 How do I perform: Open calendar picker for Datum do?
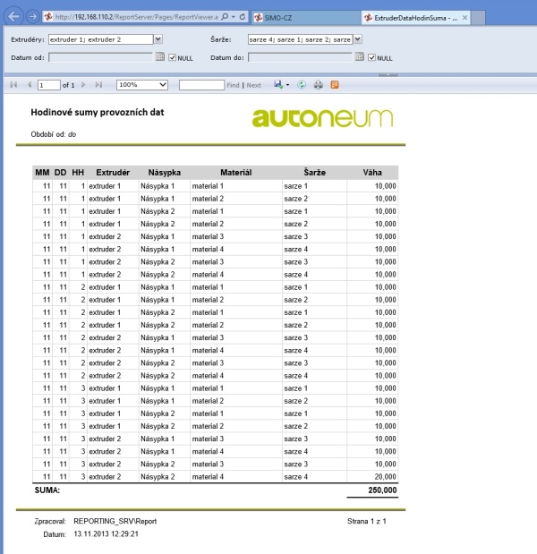coord(359,56)
